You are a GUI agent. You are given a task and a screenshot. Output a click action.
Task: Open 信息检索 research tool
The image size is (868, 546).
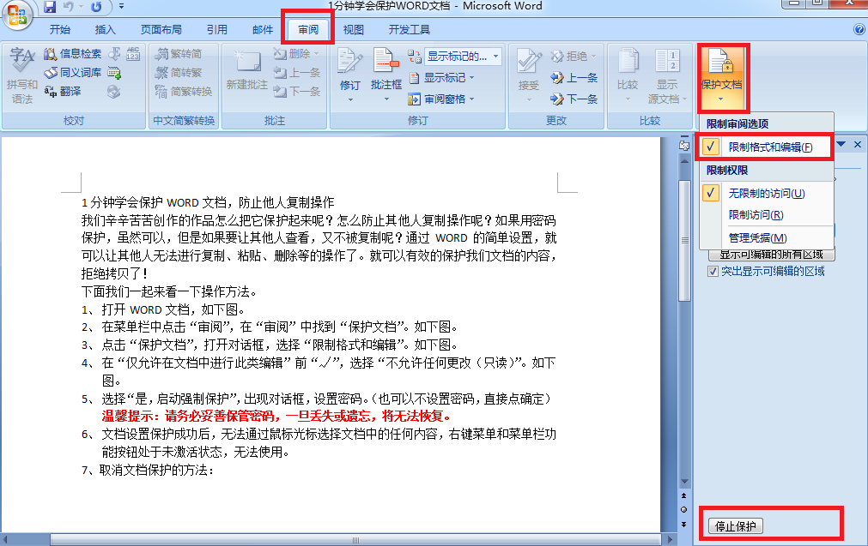[x=72, y=54]
